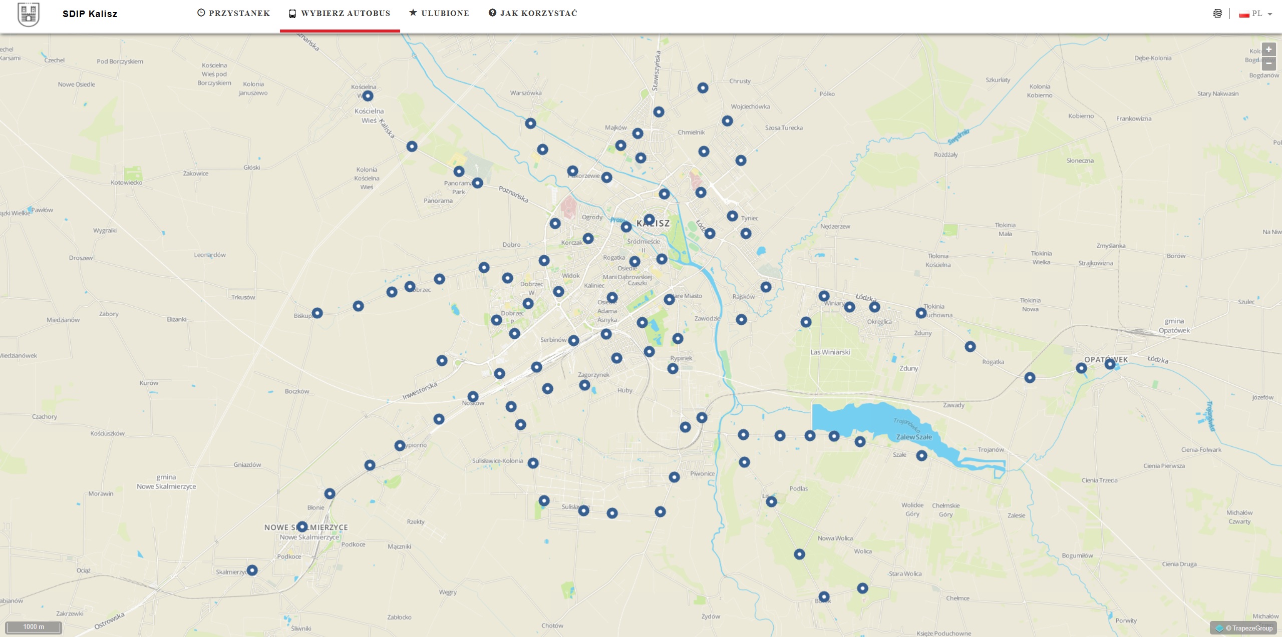1282x637 pixels.
Task: Click the Polish flag language selector
Action: click(1244, 14)
